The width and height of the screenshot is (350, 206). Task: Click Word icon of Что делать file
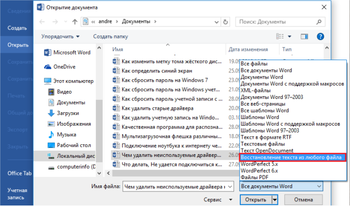click(x=116, y=165)
